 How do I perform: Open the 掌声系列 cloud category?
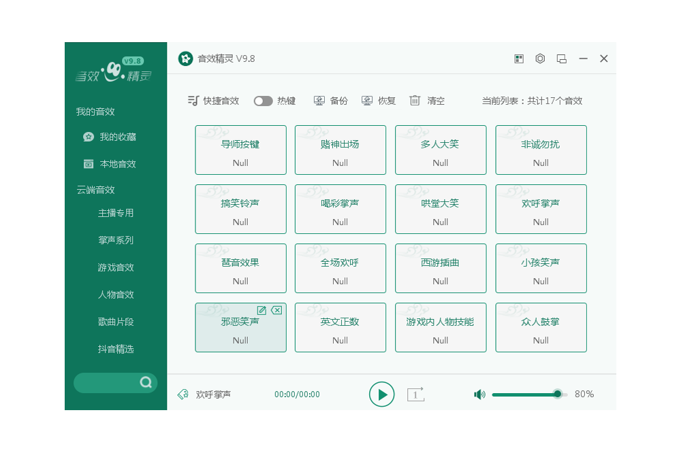[116, 240]
